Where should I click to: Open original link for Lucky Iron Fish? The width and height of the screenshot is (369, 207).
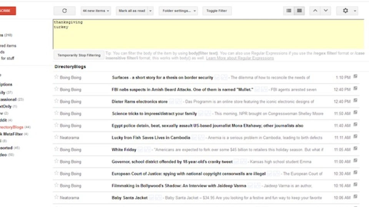click(355, 136)
